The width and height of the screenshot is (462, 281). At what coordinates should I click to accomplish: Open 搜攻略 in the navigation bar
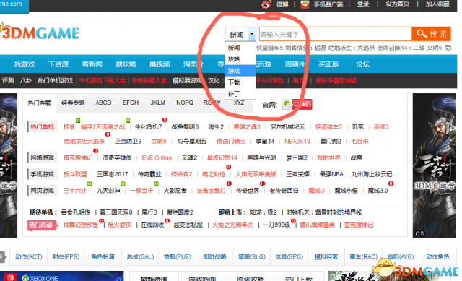click(x=126, y=64)
